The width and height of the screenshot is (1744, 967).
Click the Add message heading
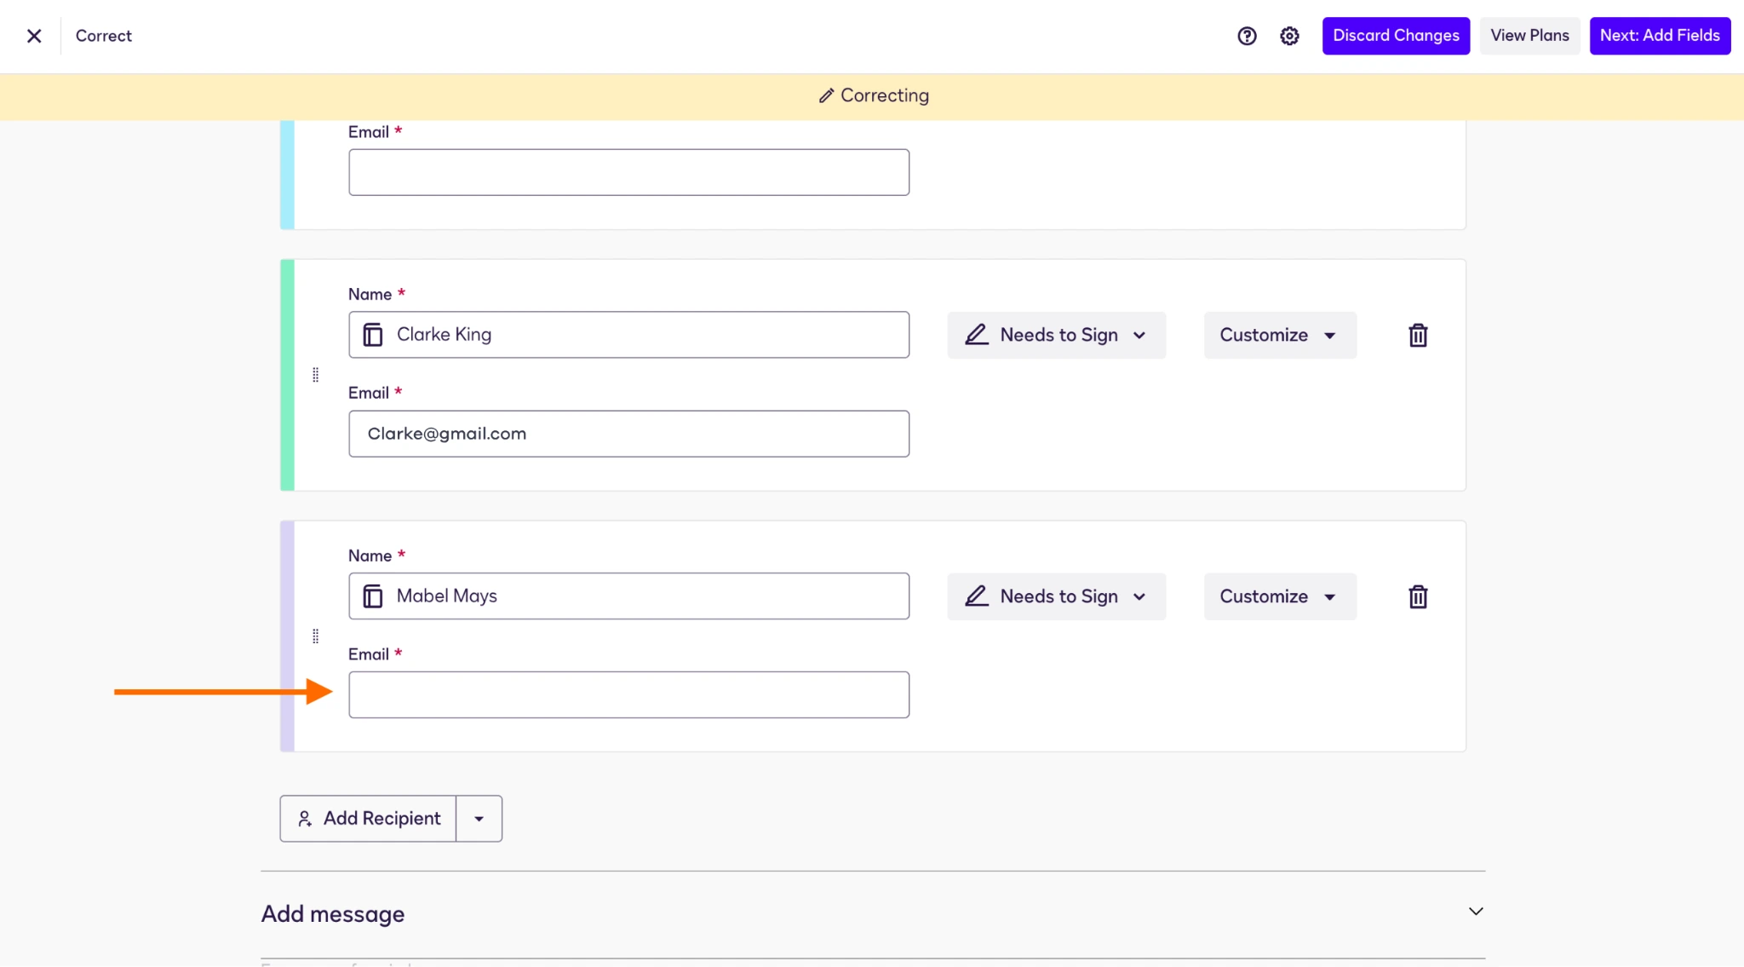pos(333,914)
